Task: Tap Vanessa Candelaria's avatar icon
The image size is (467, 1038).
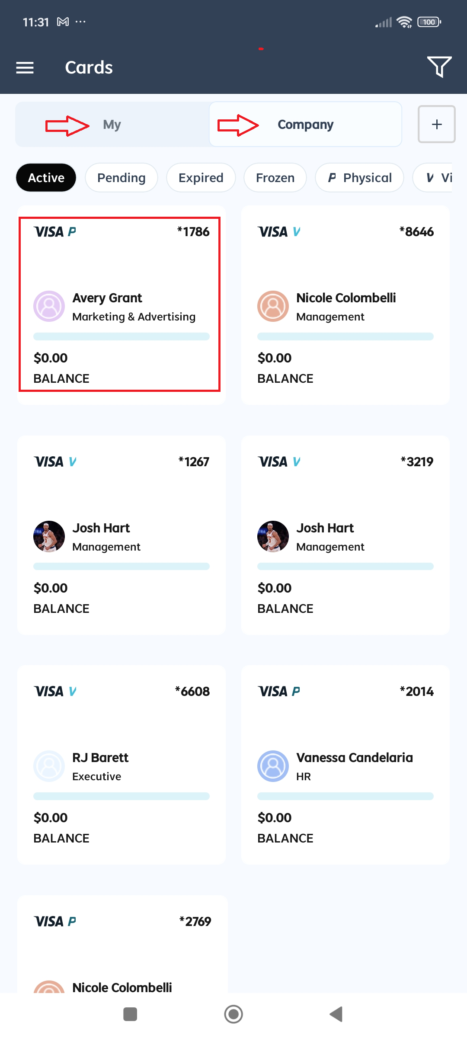Action: point(273,766)
